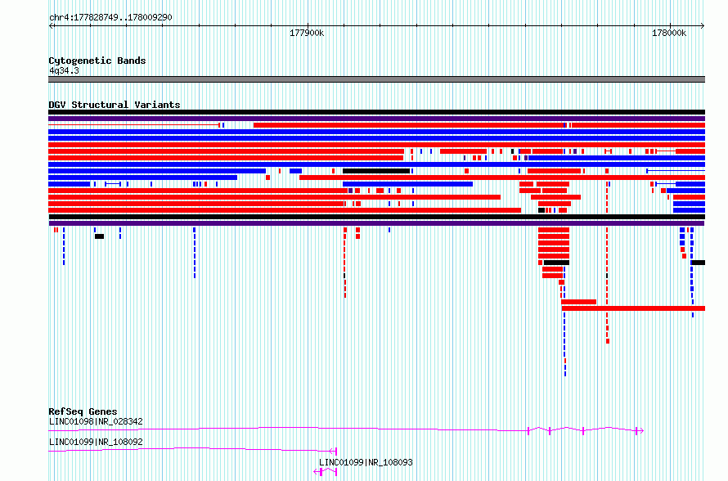Image resolution: width=728 pixels, height=481 pixels.
Task: Click the short LINC01099 NR_108093 transcript glyph
Action: click(325, 472)
